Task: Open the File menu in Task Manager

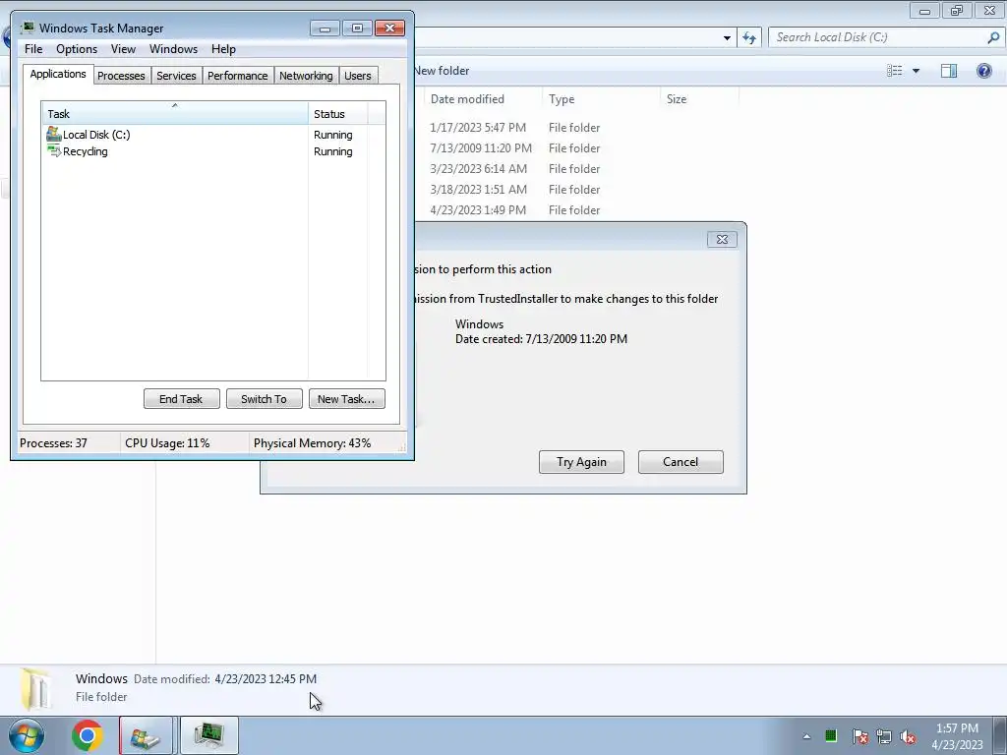Action: [x=33, y=49]
